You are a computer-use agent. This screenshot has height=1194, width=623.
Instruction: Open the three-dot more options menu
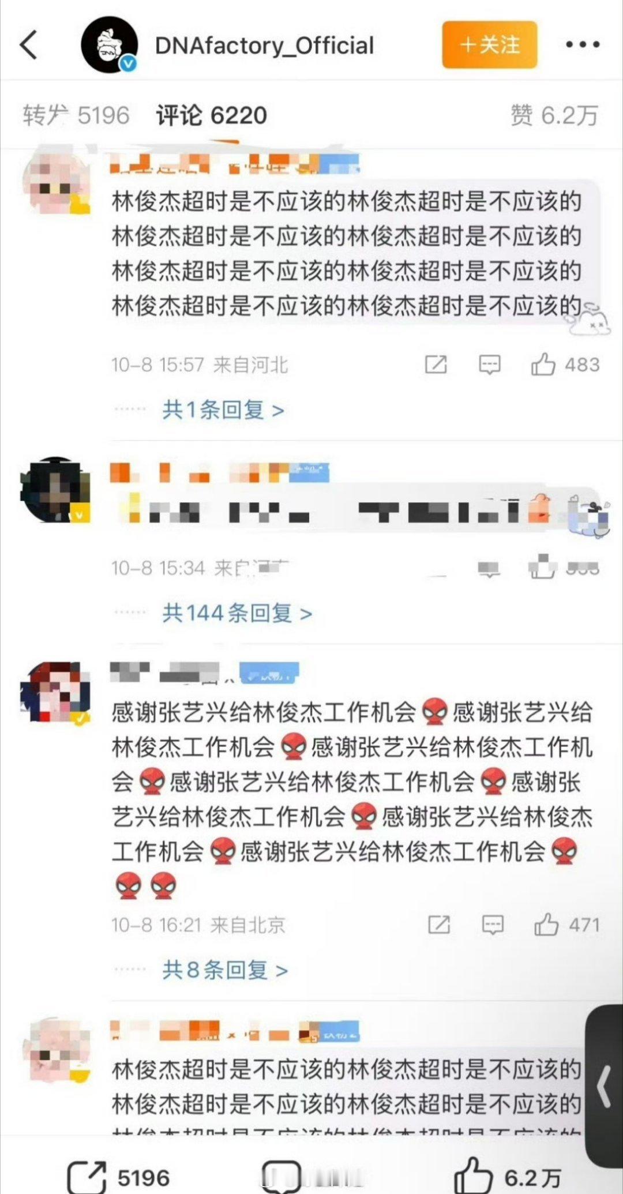tap(582, 44)
